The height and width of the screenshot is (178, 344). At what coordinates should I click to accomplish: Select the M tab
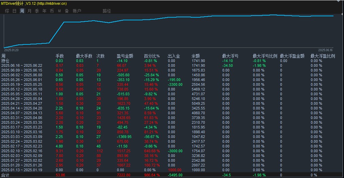coord(59,11)
